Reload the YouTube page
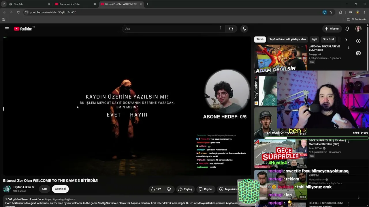The height and width of the screenshot is (207, 369). (18, 12)
